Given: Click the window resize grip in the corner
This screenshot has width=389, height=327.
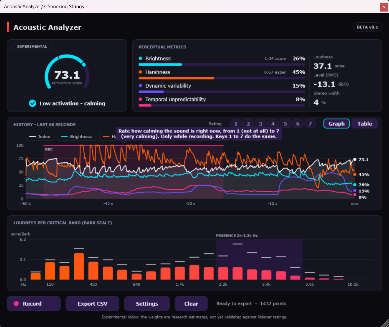Looking at the screenshot, I should pyautogui.click(x=385, y=323).
